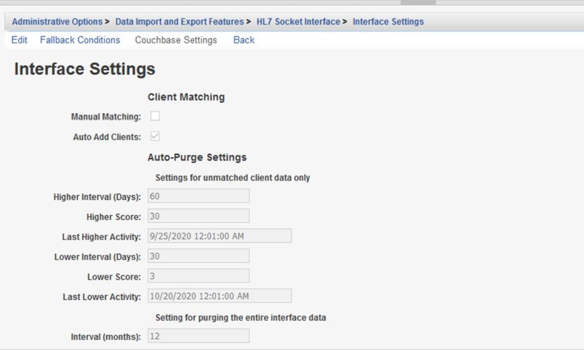The width and height of the screenshot is (584, 350).
Task: Click the Back link
Action: pyautogui.click(x=243, y=40)
